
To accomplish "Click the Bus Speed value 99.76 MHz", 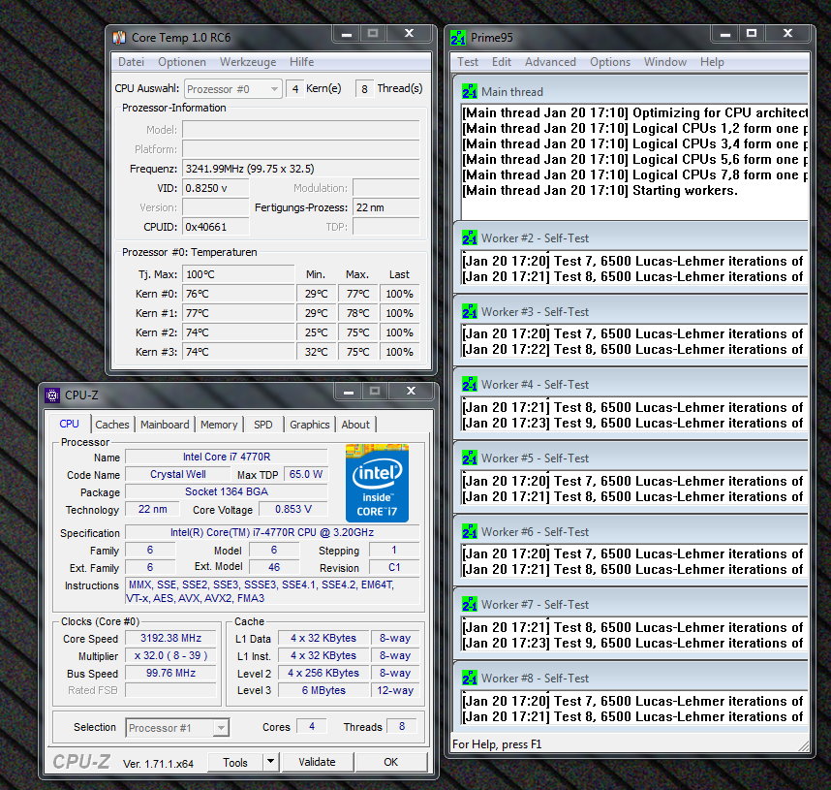I will pyautogui.click(x=170, y=674).
